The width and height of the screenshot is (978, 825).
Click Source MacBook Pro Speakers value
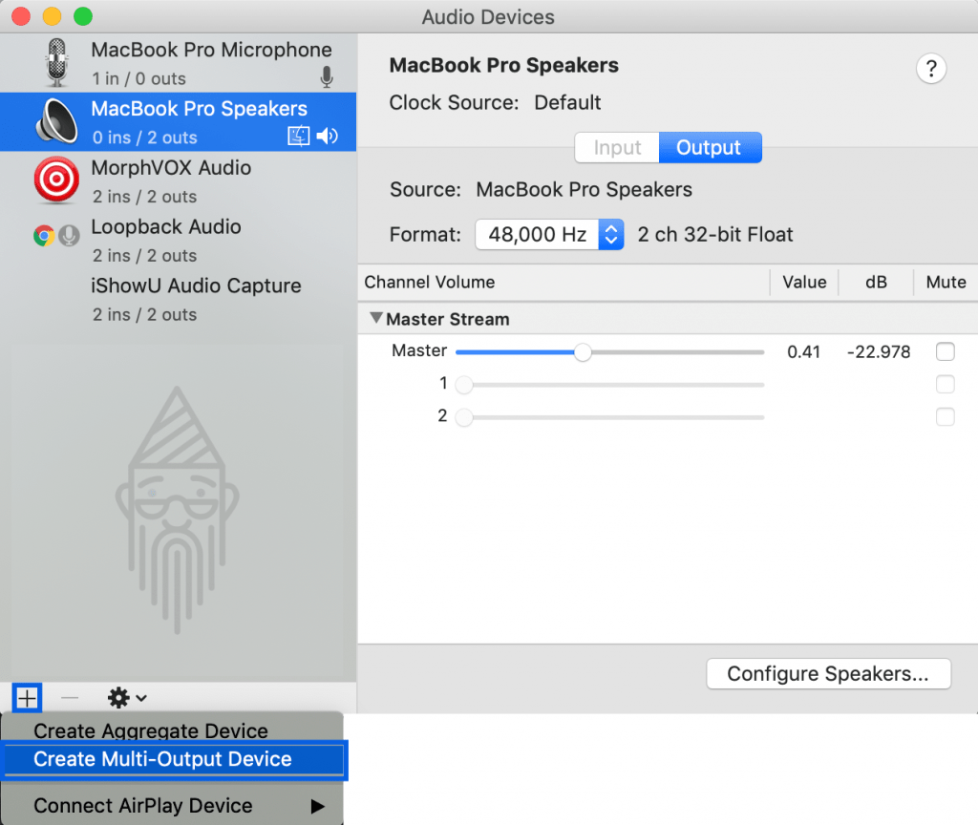585,190
